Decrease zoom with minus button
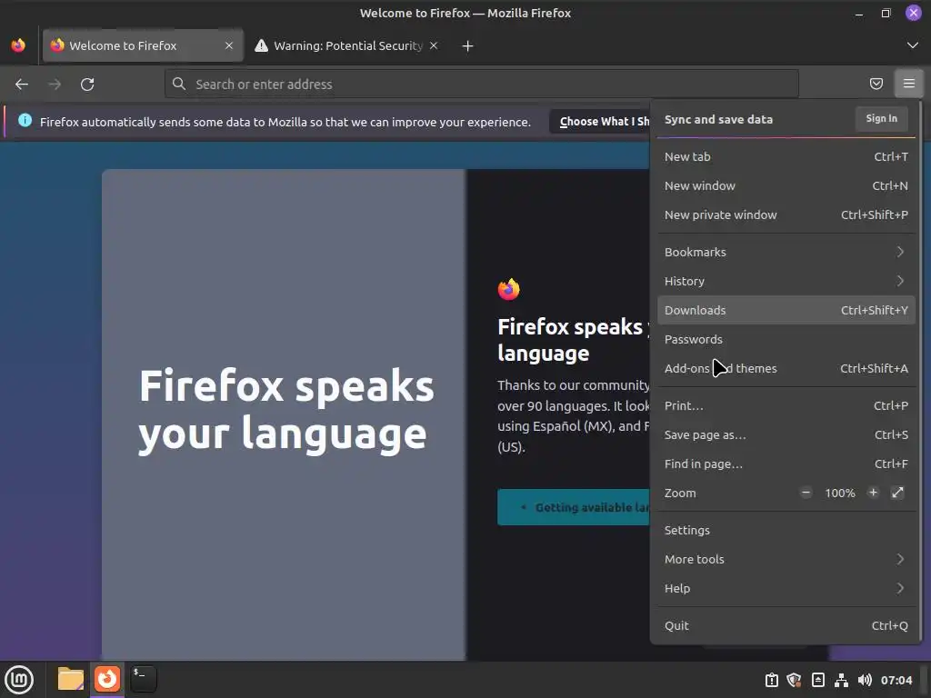The height and width of the screenshot is (698, 931). click(806, 493)
